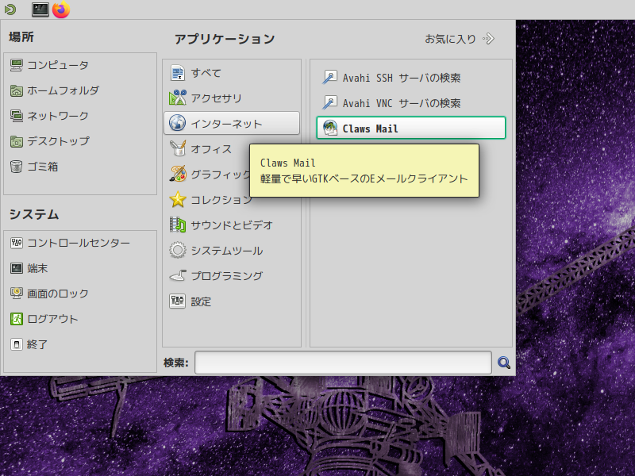Screen dimensions: 635x476
Task: Select 画面のロック to lock the screen
Action: (x=80, y=294)
